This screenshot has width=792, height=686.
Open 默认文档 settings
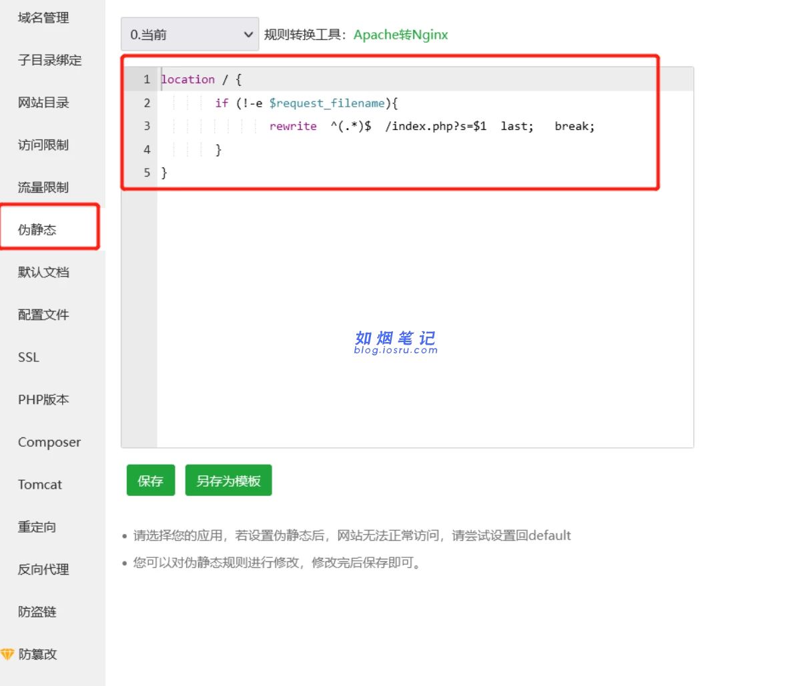tap(43, 272)
